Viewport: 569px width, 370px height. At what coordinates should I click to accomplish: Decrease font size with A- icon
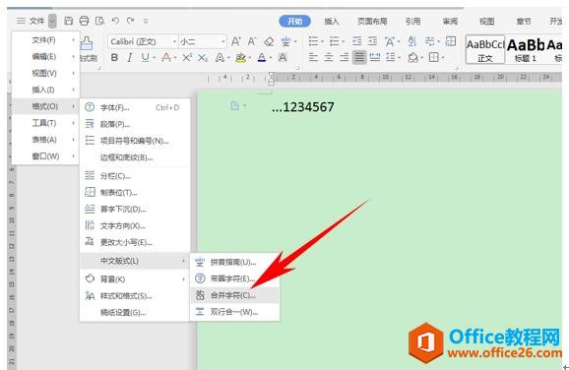coord(252,41)
